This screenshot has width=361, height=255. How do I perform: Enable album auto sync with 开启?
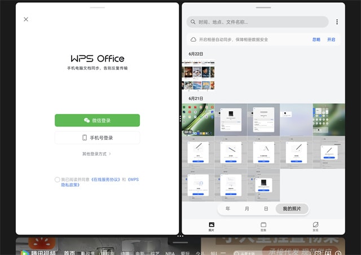[331, 39]
